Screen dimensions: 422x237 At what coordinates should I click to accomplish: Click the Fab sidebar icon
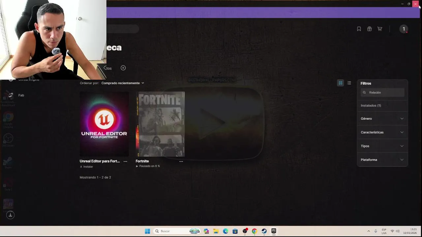click(x=11, y=95)
